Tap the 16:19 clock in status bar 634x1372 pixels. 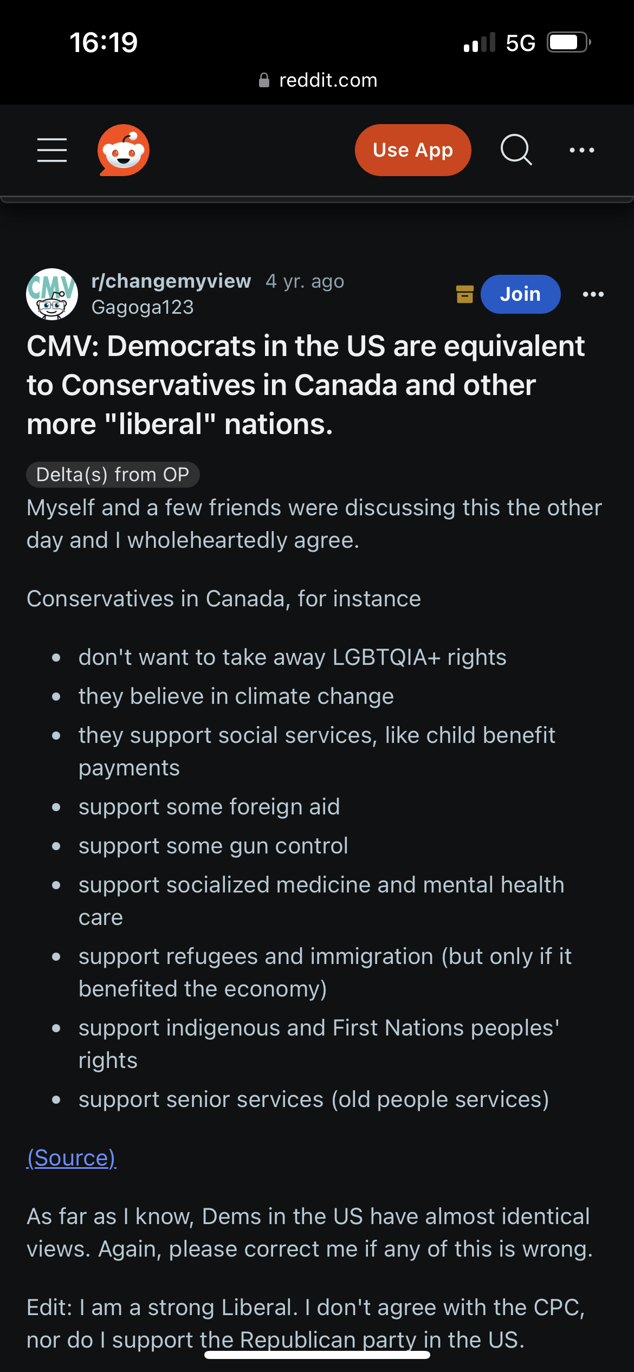coord(103,42)
